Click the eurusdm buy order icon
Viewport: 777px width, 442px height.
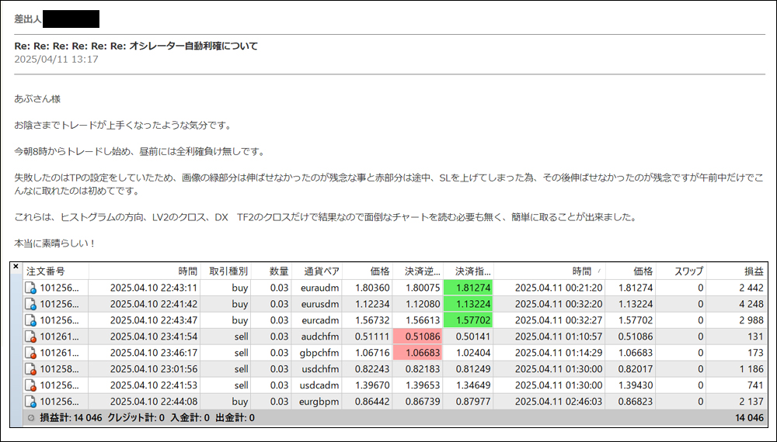31,304
